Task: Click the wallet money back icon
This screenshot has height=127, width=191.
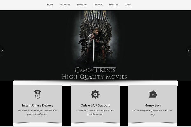Action: (152, 94)
